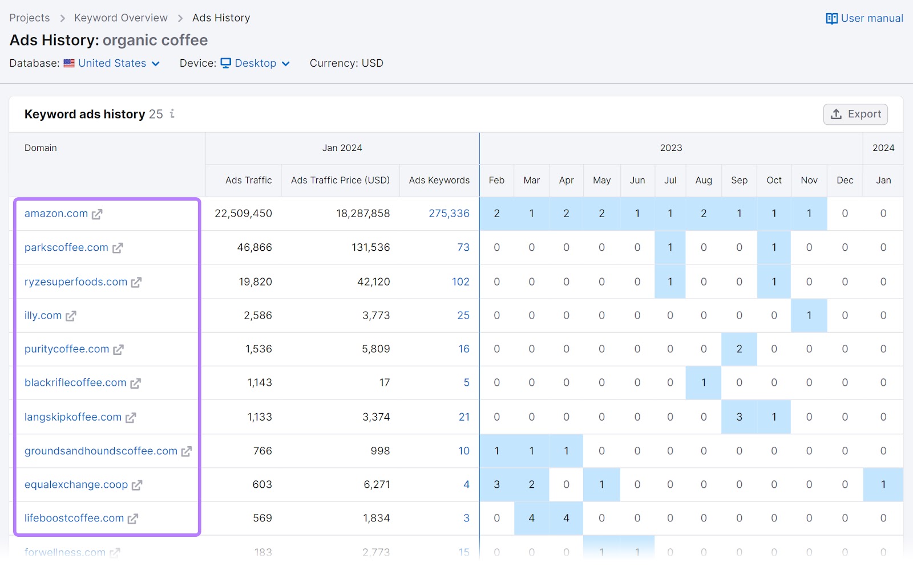
Task: Click the external link icon beside blackriflecoffee.com
Action: 135,384
